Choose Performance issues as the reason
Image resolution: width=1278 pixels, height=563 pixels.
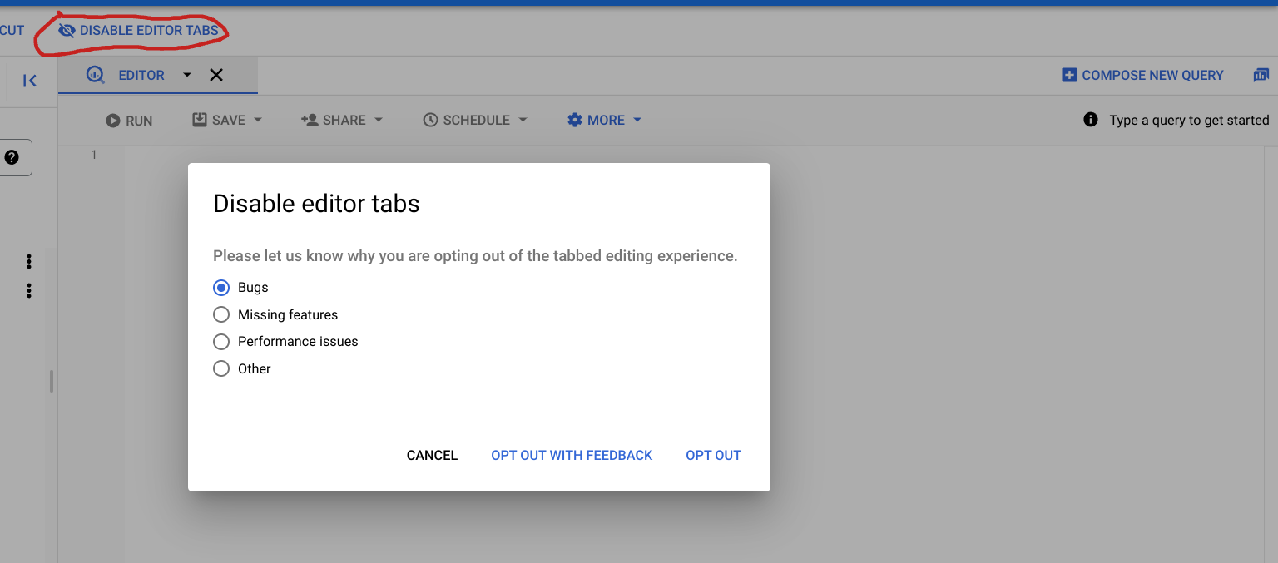(x=221, y=342)
